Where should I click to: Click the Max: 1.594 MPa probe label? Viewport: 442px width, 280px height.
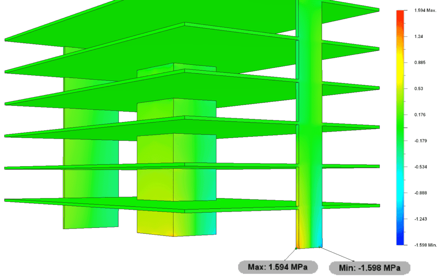tap(278, 267)
